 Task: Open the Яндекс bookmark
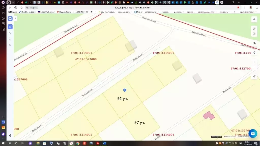(13, 12)
